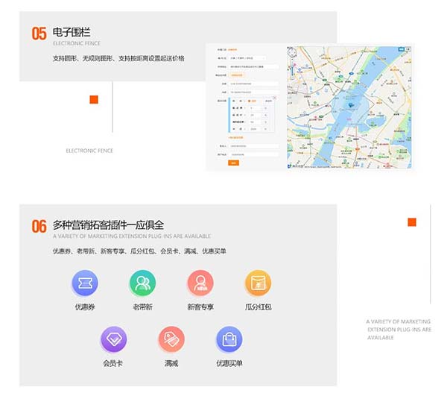Open the 会员卡 membership card icon
The image size is (447, 399).
coord(113,339)
